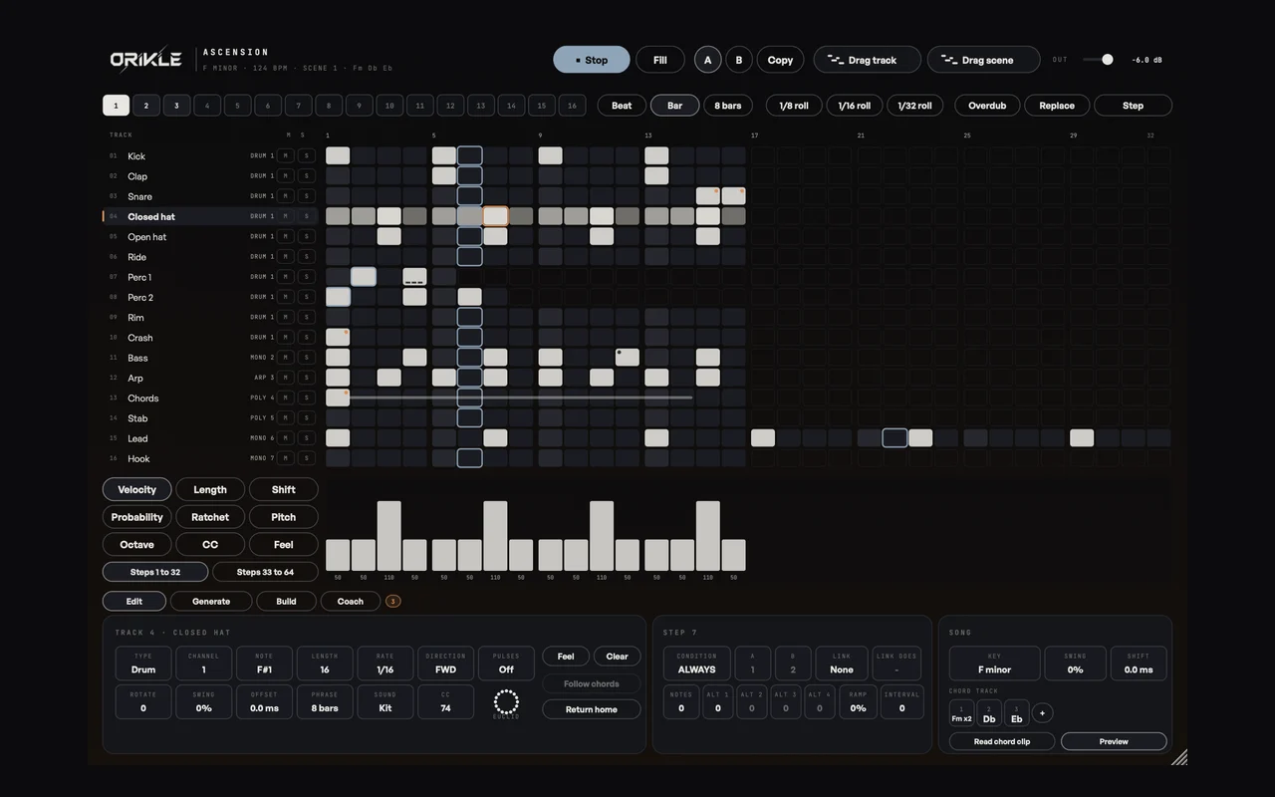
Task: Solo the Chords track
Action: click(x=306, y=398)
